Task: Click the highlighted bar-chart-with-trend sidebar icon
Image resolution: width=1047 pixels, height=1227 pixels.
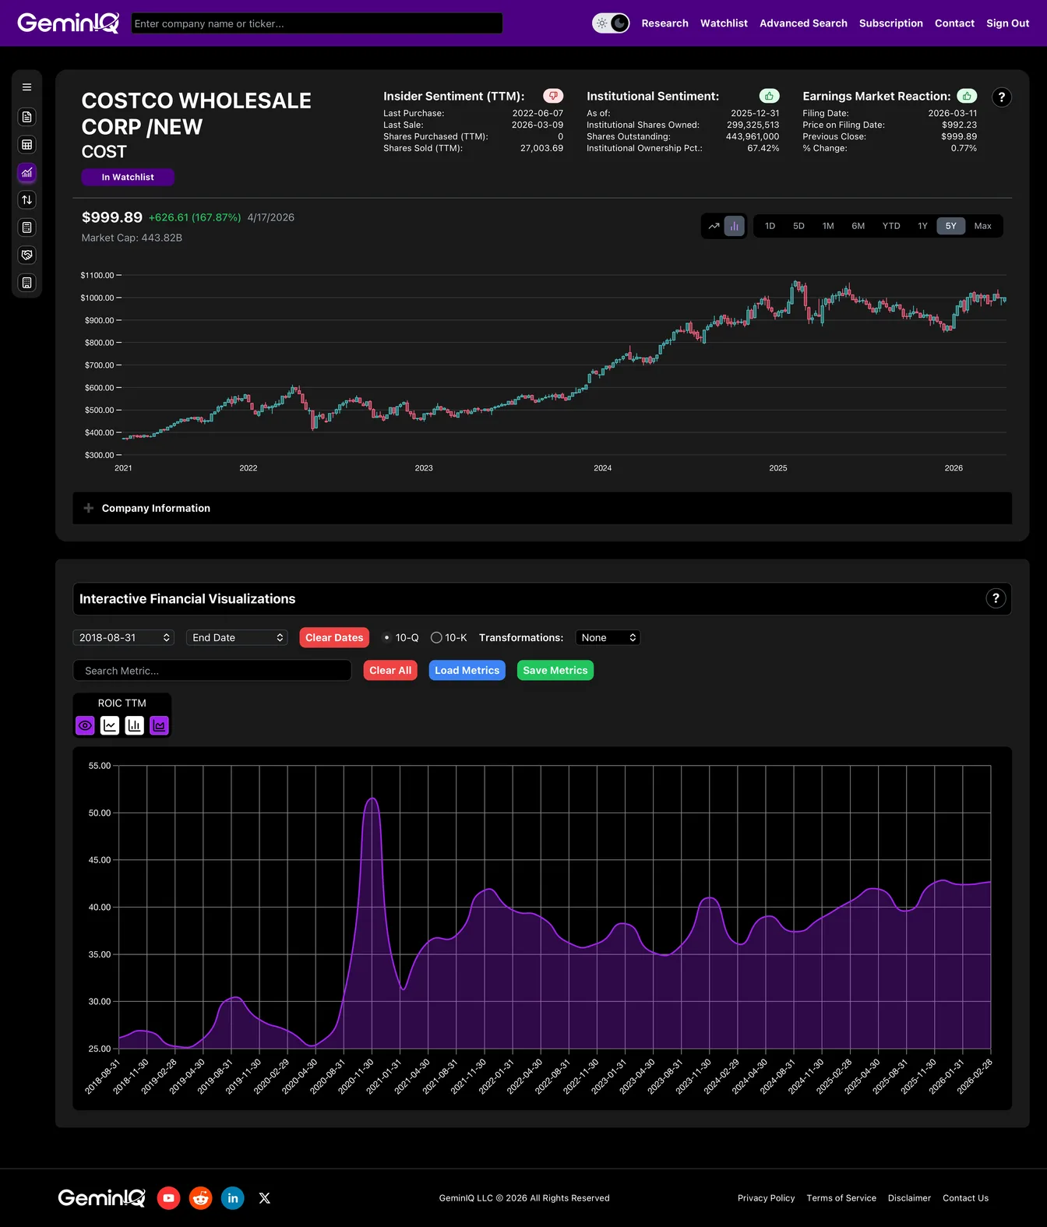Action: [x=26, y=172]
